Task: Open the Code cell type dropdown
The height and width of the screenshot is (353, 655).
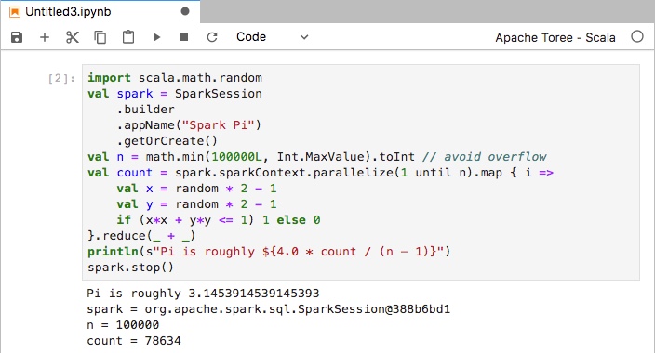Action: point(272,37)
